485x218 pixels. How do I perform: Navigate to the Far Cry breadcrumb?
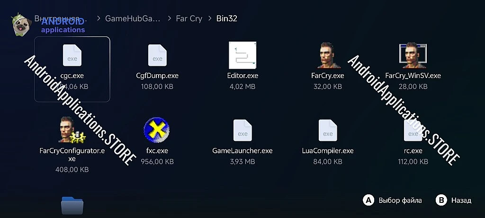189,18
